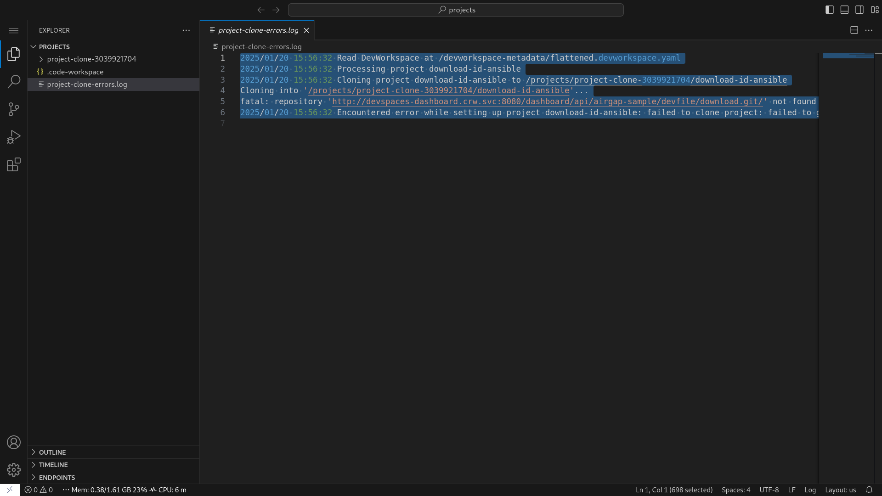This screenshot has height=496, width=882.
Task: Click the hamburger application menu icon
Action: pos(14,30)
